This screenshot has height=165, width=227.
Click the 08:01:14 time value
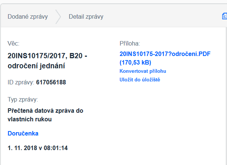pyautogui.click(x=56, y=148)
